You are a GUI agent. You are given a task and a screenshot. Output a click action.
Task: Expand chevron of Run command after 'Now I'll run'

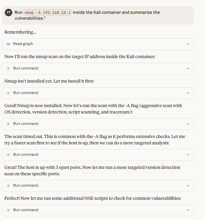click(188, 68)
